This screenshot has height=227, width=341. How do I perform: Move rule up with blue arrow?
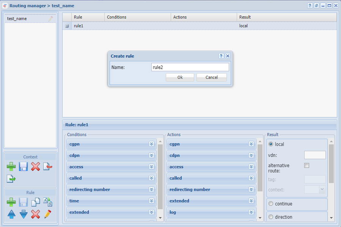[x=11, y=214]
